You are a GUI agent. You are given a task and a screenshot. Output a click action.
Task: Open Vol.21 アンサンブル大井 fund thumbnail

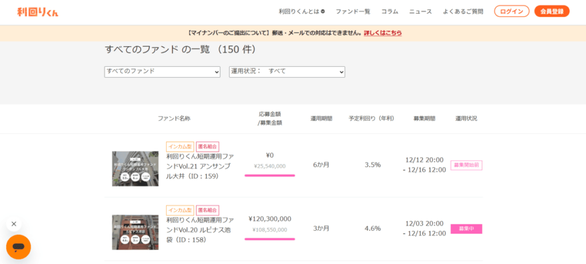tap(135, 169)
